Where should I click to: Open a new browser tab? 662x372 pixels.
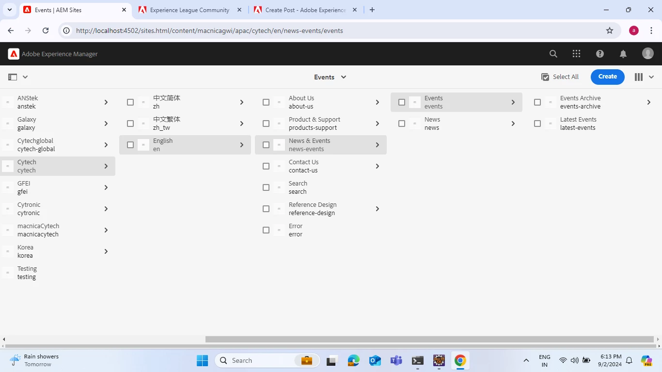pyautogui.click(x=372, y=10)
